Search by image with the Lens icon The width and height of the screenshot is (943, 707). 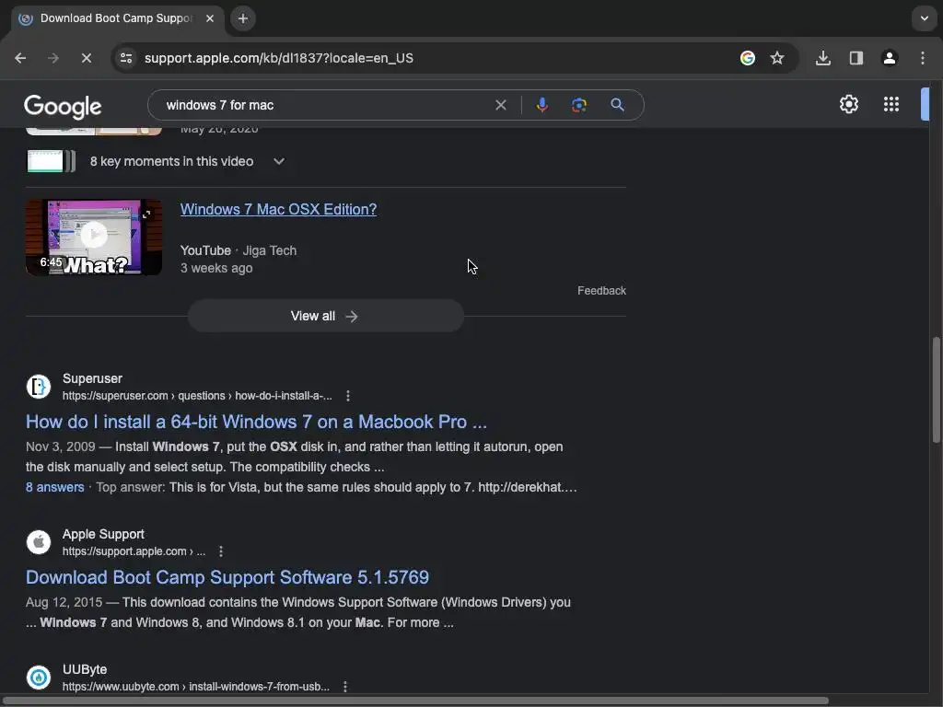pos(579,105)
